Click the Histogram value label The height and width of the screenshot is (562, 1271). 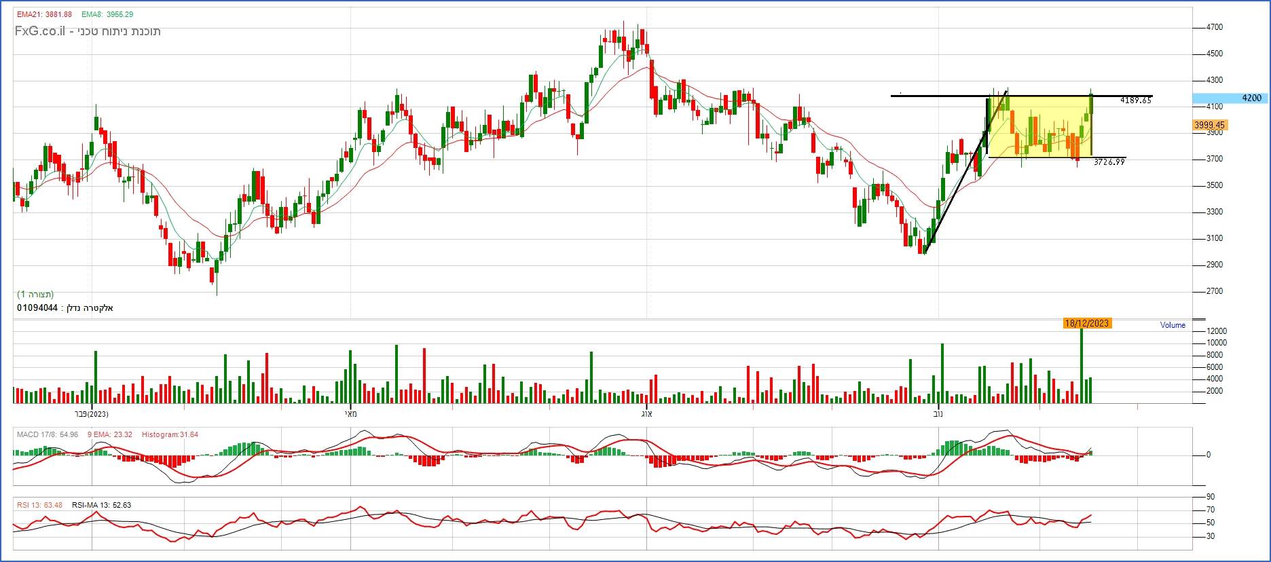(x=170, y=434)
